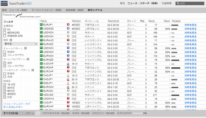Sort by 確率 column header
Image resolution: width=206 pixels, height=118 pixels.
click(167, 21)
